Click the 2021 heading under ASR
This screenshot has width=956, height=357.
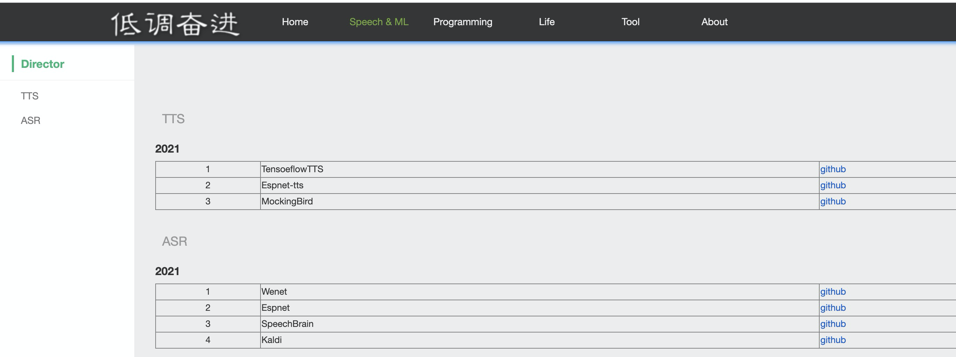pos(167,272)
